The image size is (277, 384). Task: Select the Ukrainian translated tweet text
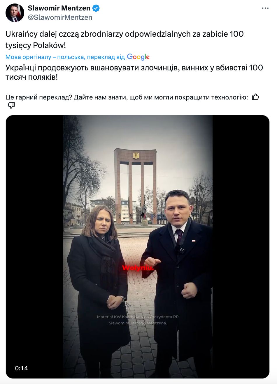[x=134, y=72]
